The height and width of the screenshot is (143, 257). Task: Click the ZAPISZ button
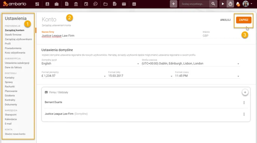(244, 20)
